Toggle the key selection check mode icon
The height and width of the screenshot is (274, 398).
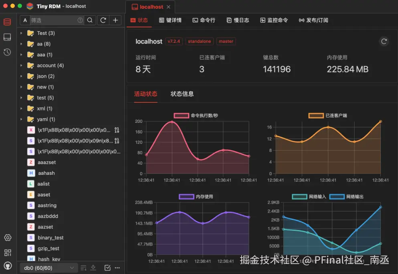click(107, 268)
